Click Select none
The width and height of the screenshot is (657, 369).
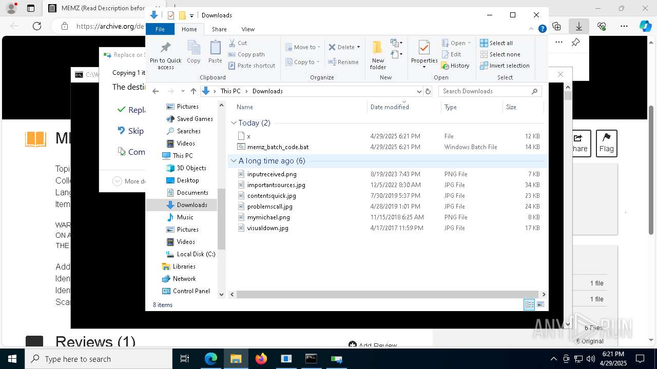(500, 54)
